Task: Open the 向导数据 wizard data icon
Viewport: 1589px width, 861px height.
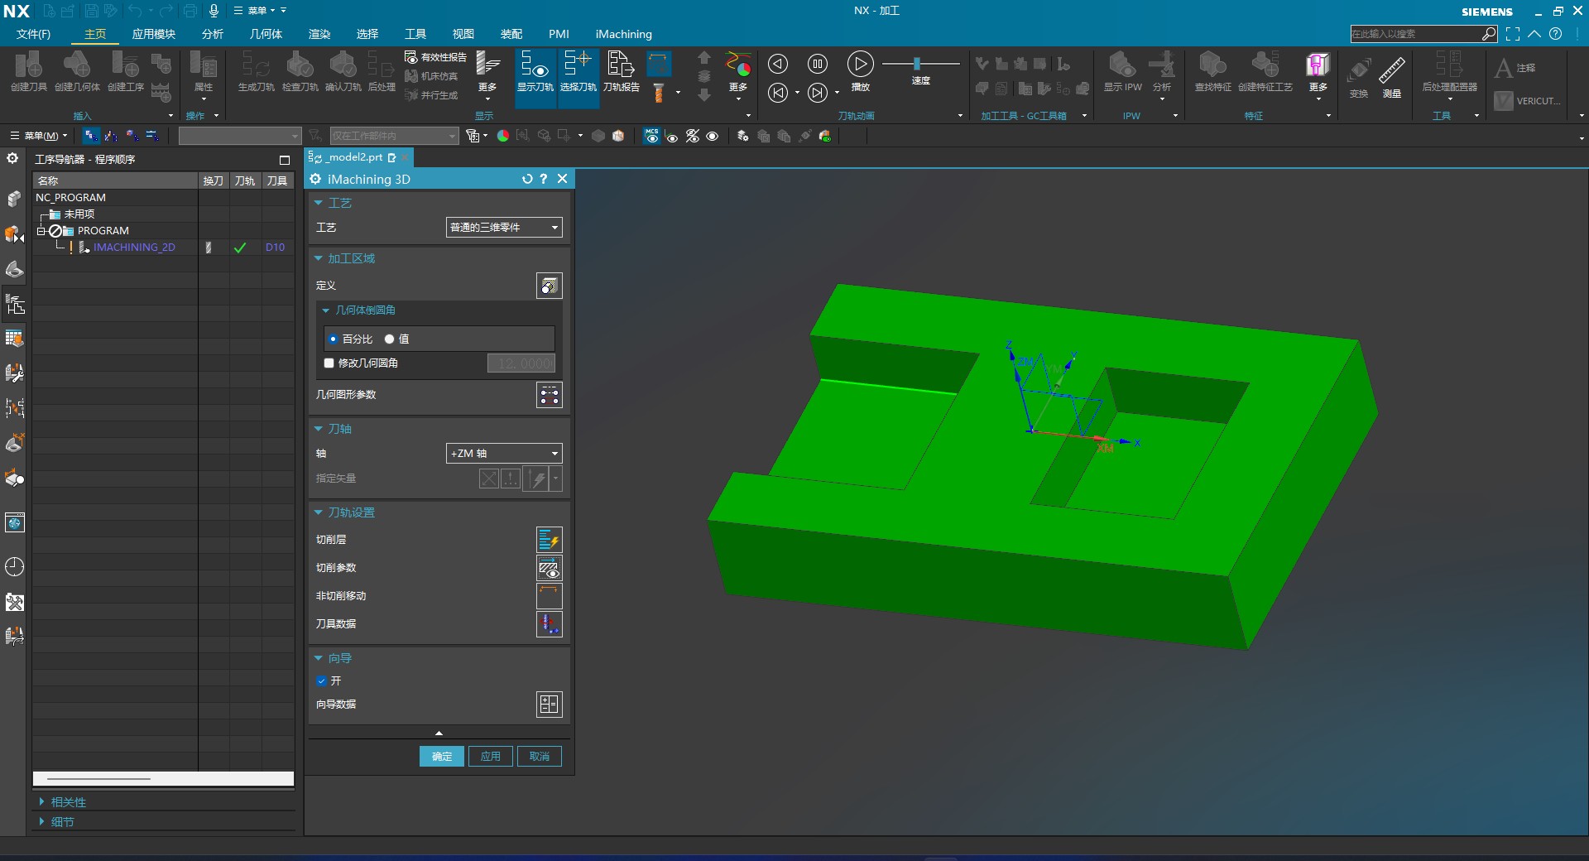Action: pos(549,705)
